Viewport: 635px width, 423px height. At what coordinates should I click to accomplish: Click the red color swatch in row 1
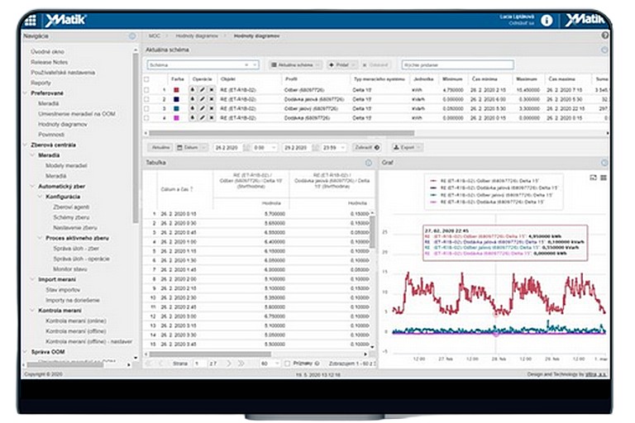[x=176, y=88]
